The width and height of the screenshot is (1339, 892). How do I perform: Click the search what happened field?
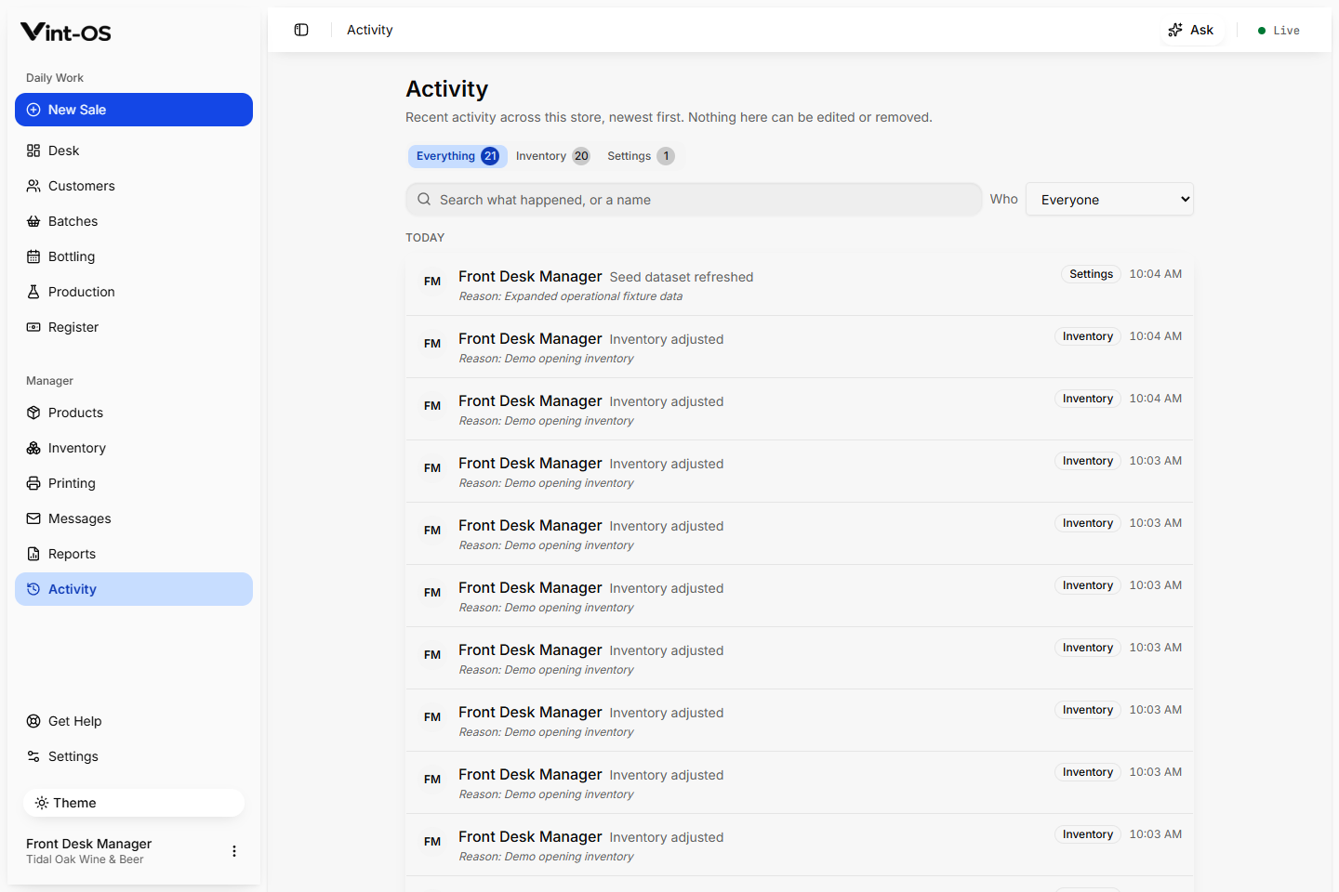(x=694, y=199)
